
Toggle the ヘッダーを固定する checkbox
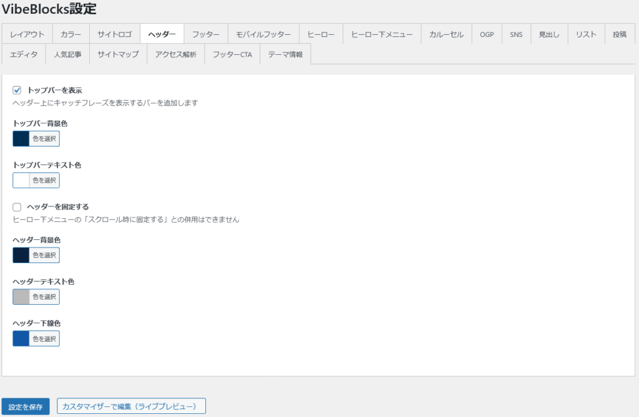pos(17,207)
